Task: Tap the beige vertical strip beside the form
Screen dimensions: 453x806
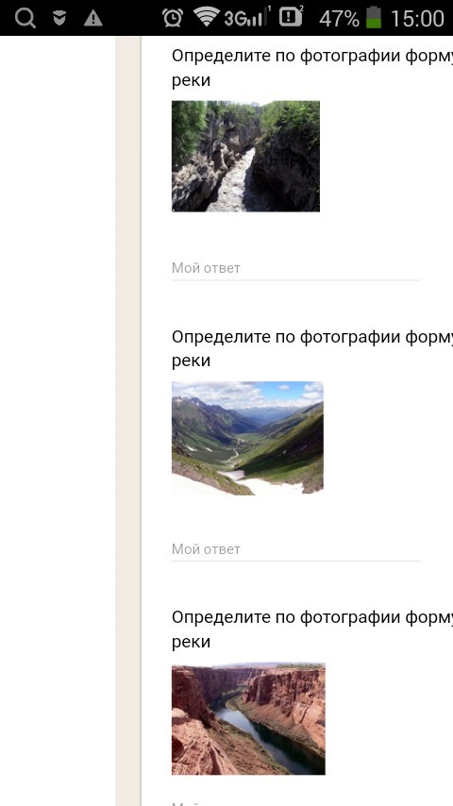Action: (x=128, y=421)
